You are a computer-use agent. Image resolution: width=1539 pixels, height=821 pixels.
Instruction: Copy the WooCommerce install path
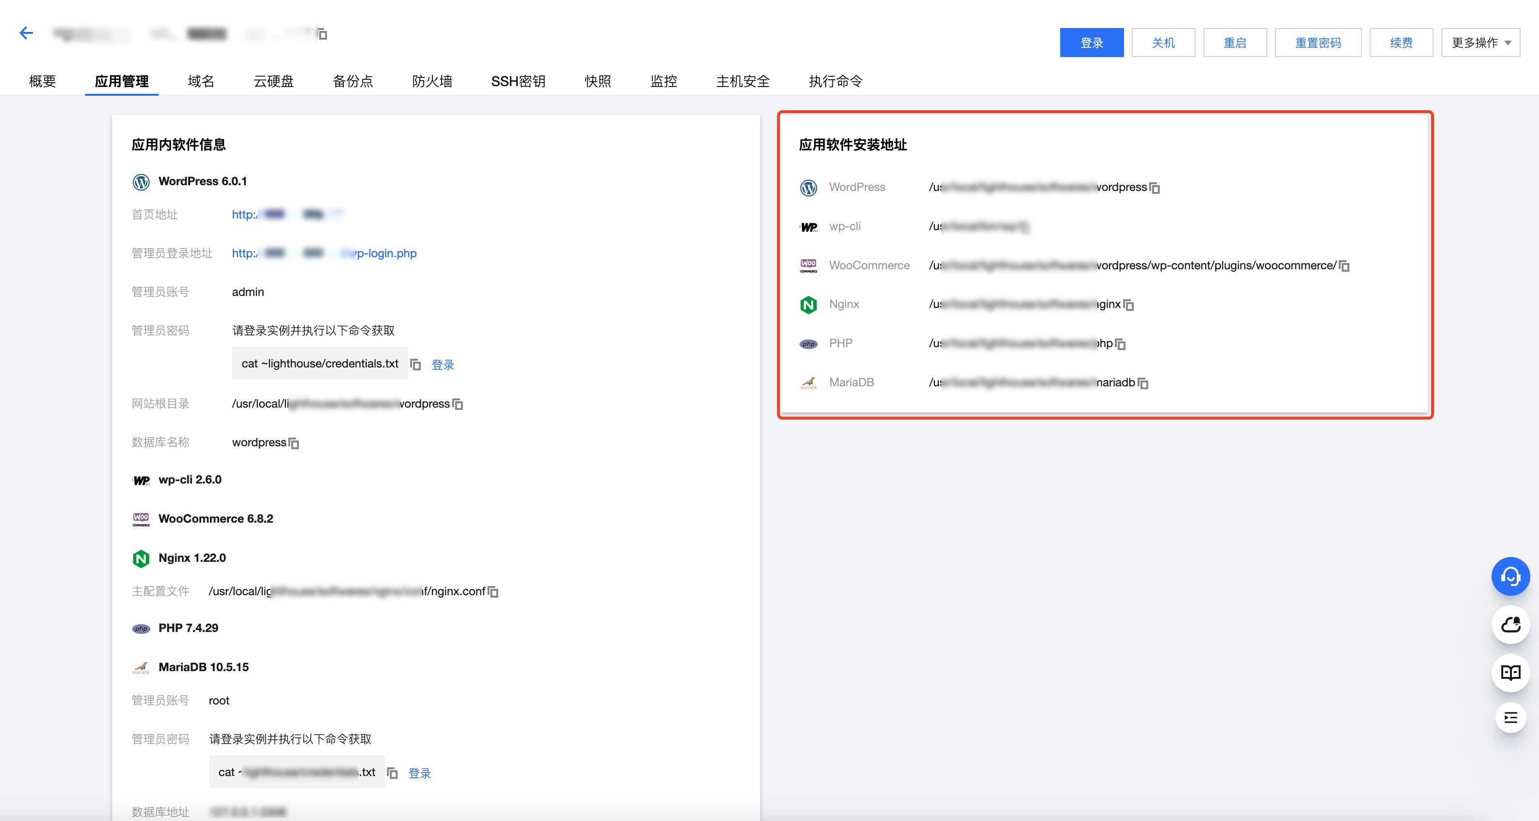point(1344,266)
